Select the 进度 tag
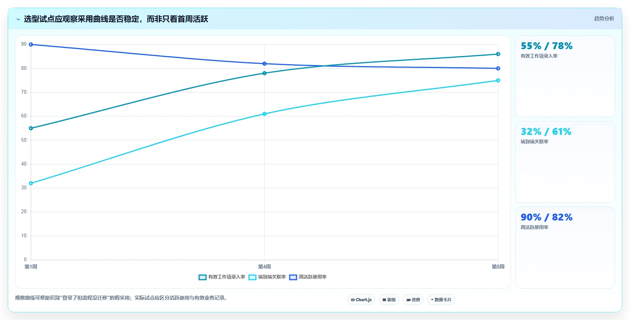This screenshot has height=320, width=630. pos(413,300)
